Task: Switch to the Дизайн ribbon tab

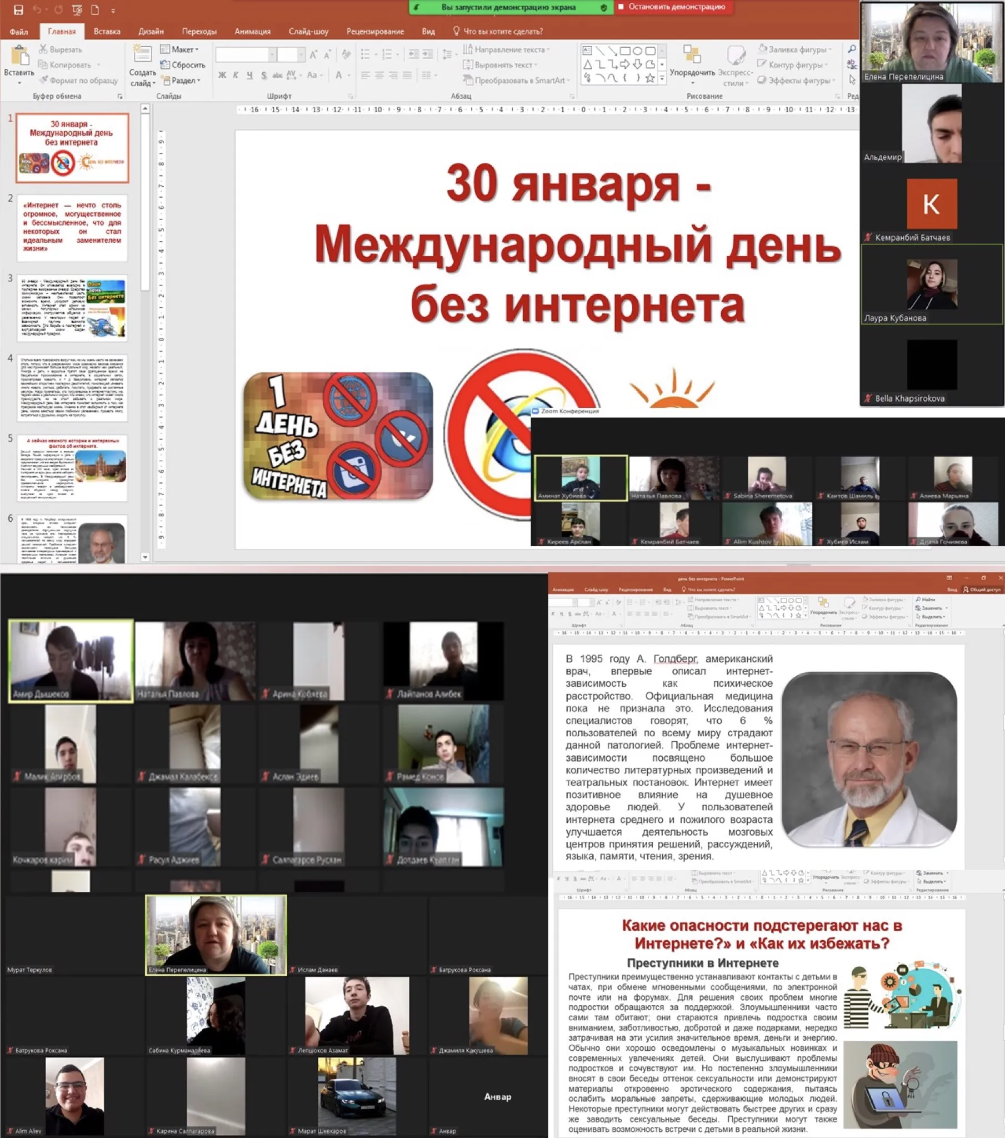Action: [x=151, y=31]
